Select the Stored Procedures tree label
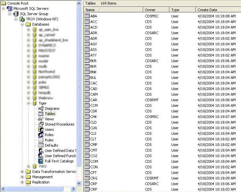The image size is (241, 192). pyautogui.click(x=60, y=124)
